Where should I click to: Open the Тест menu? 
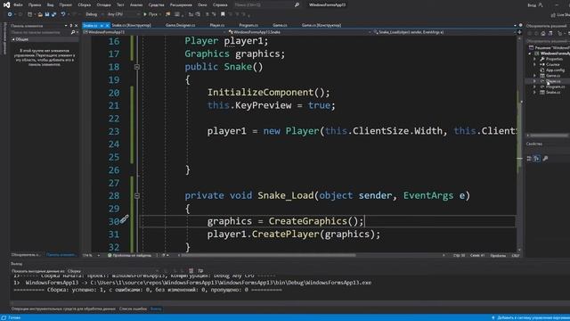(x=120, y=5)
